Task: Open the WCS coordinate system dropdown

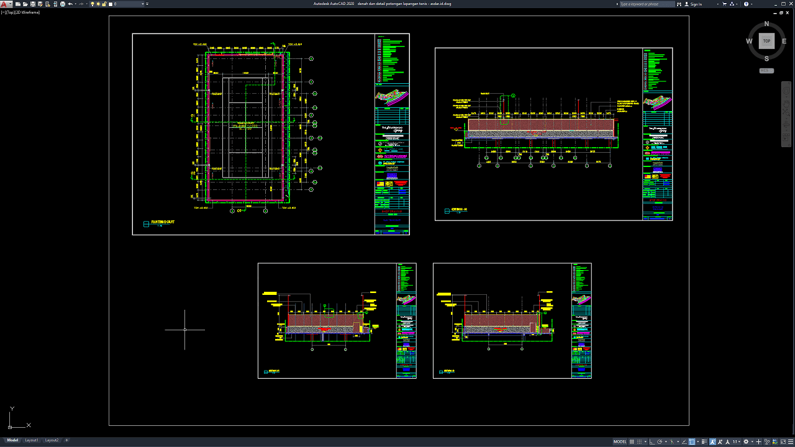Action: click(x=766, y=71)
